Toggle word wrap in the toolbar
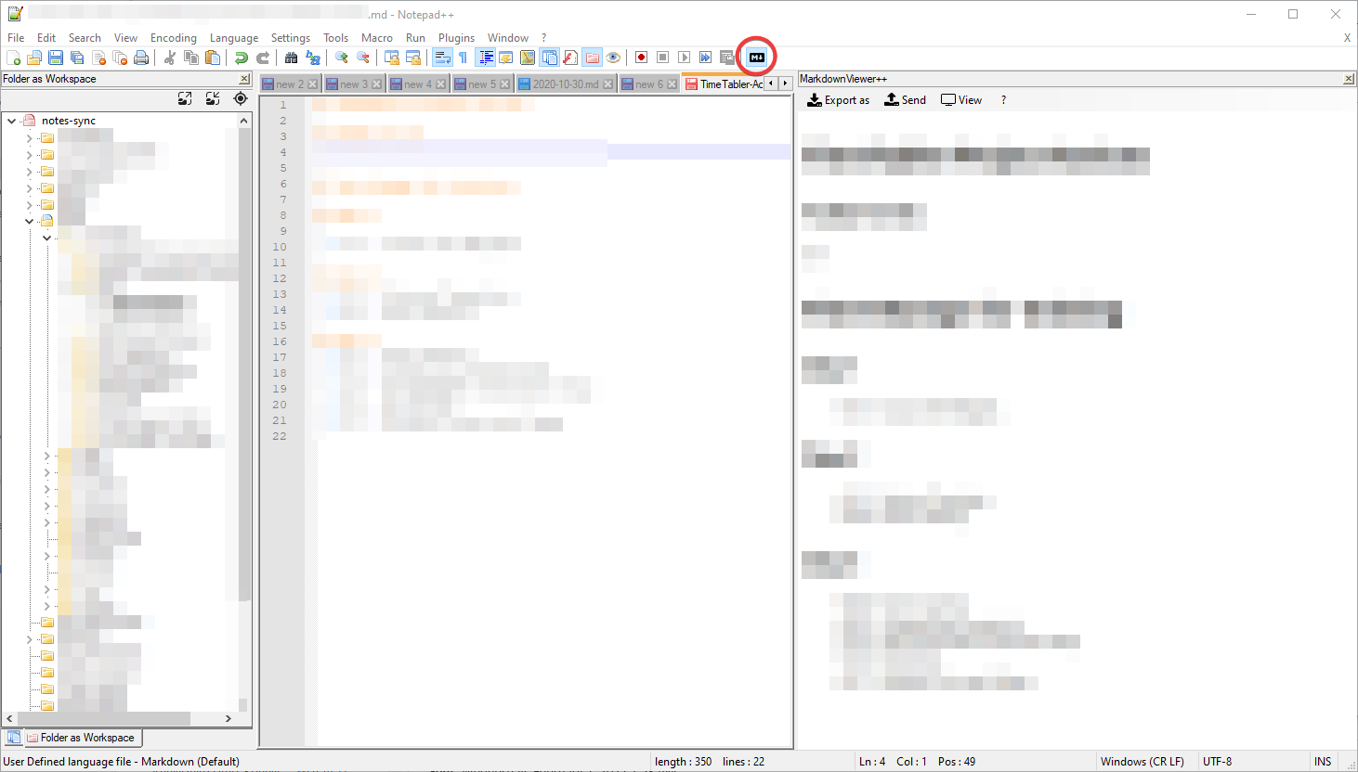 tap(441, 57)
